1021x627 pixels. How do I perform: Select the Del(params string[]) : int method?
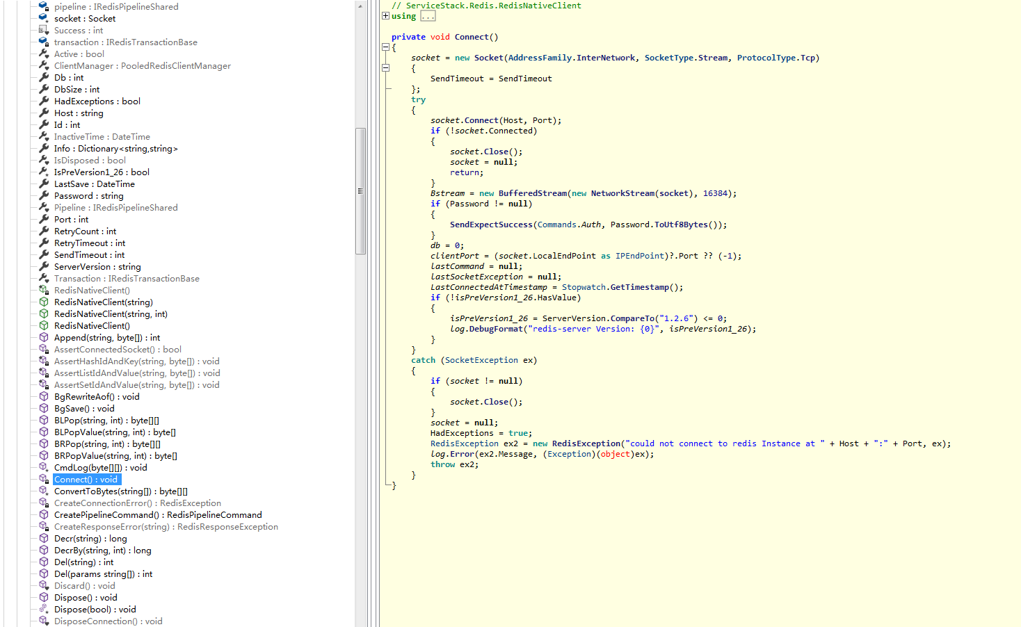coord(103,573)
